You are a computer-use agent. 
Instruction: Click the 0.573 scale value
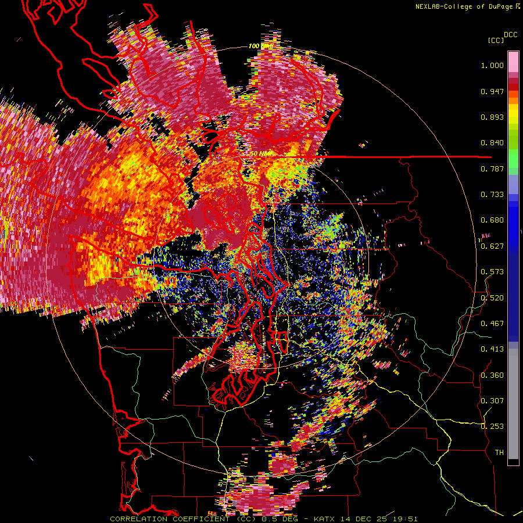(492, 272)
